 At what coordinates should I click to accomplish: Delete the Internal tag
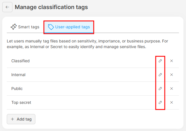(172, 75)
